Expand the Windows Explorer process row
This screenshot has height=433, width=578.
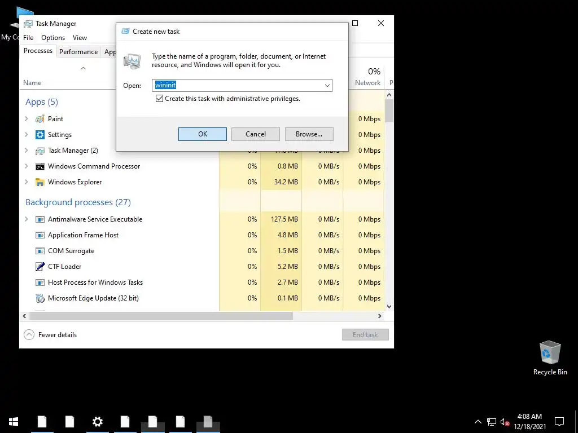pyautogui.click(x=26, y=182)
